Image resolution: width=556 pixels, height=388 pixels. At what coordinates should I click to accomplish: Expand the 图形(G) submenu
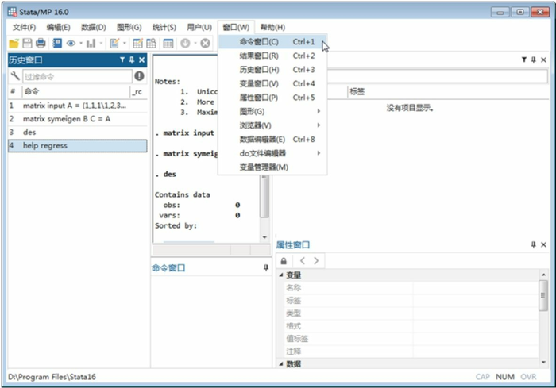(272, 111)
